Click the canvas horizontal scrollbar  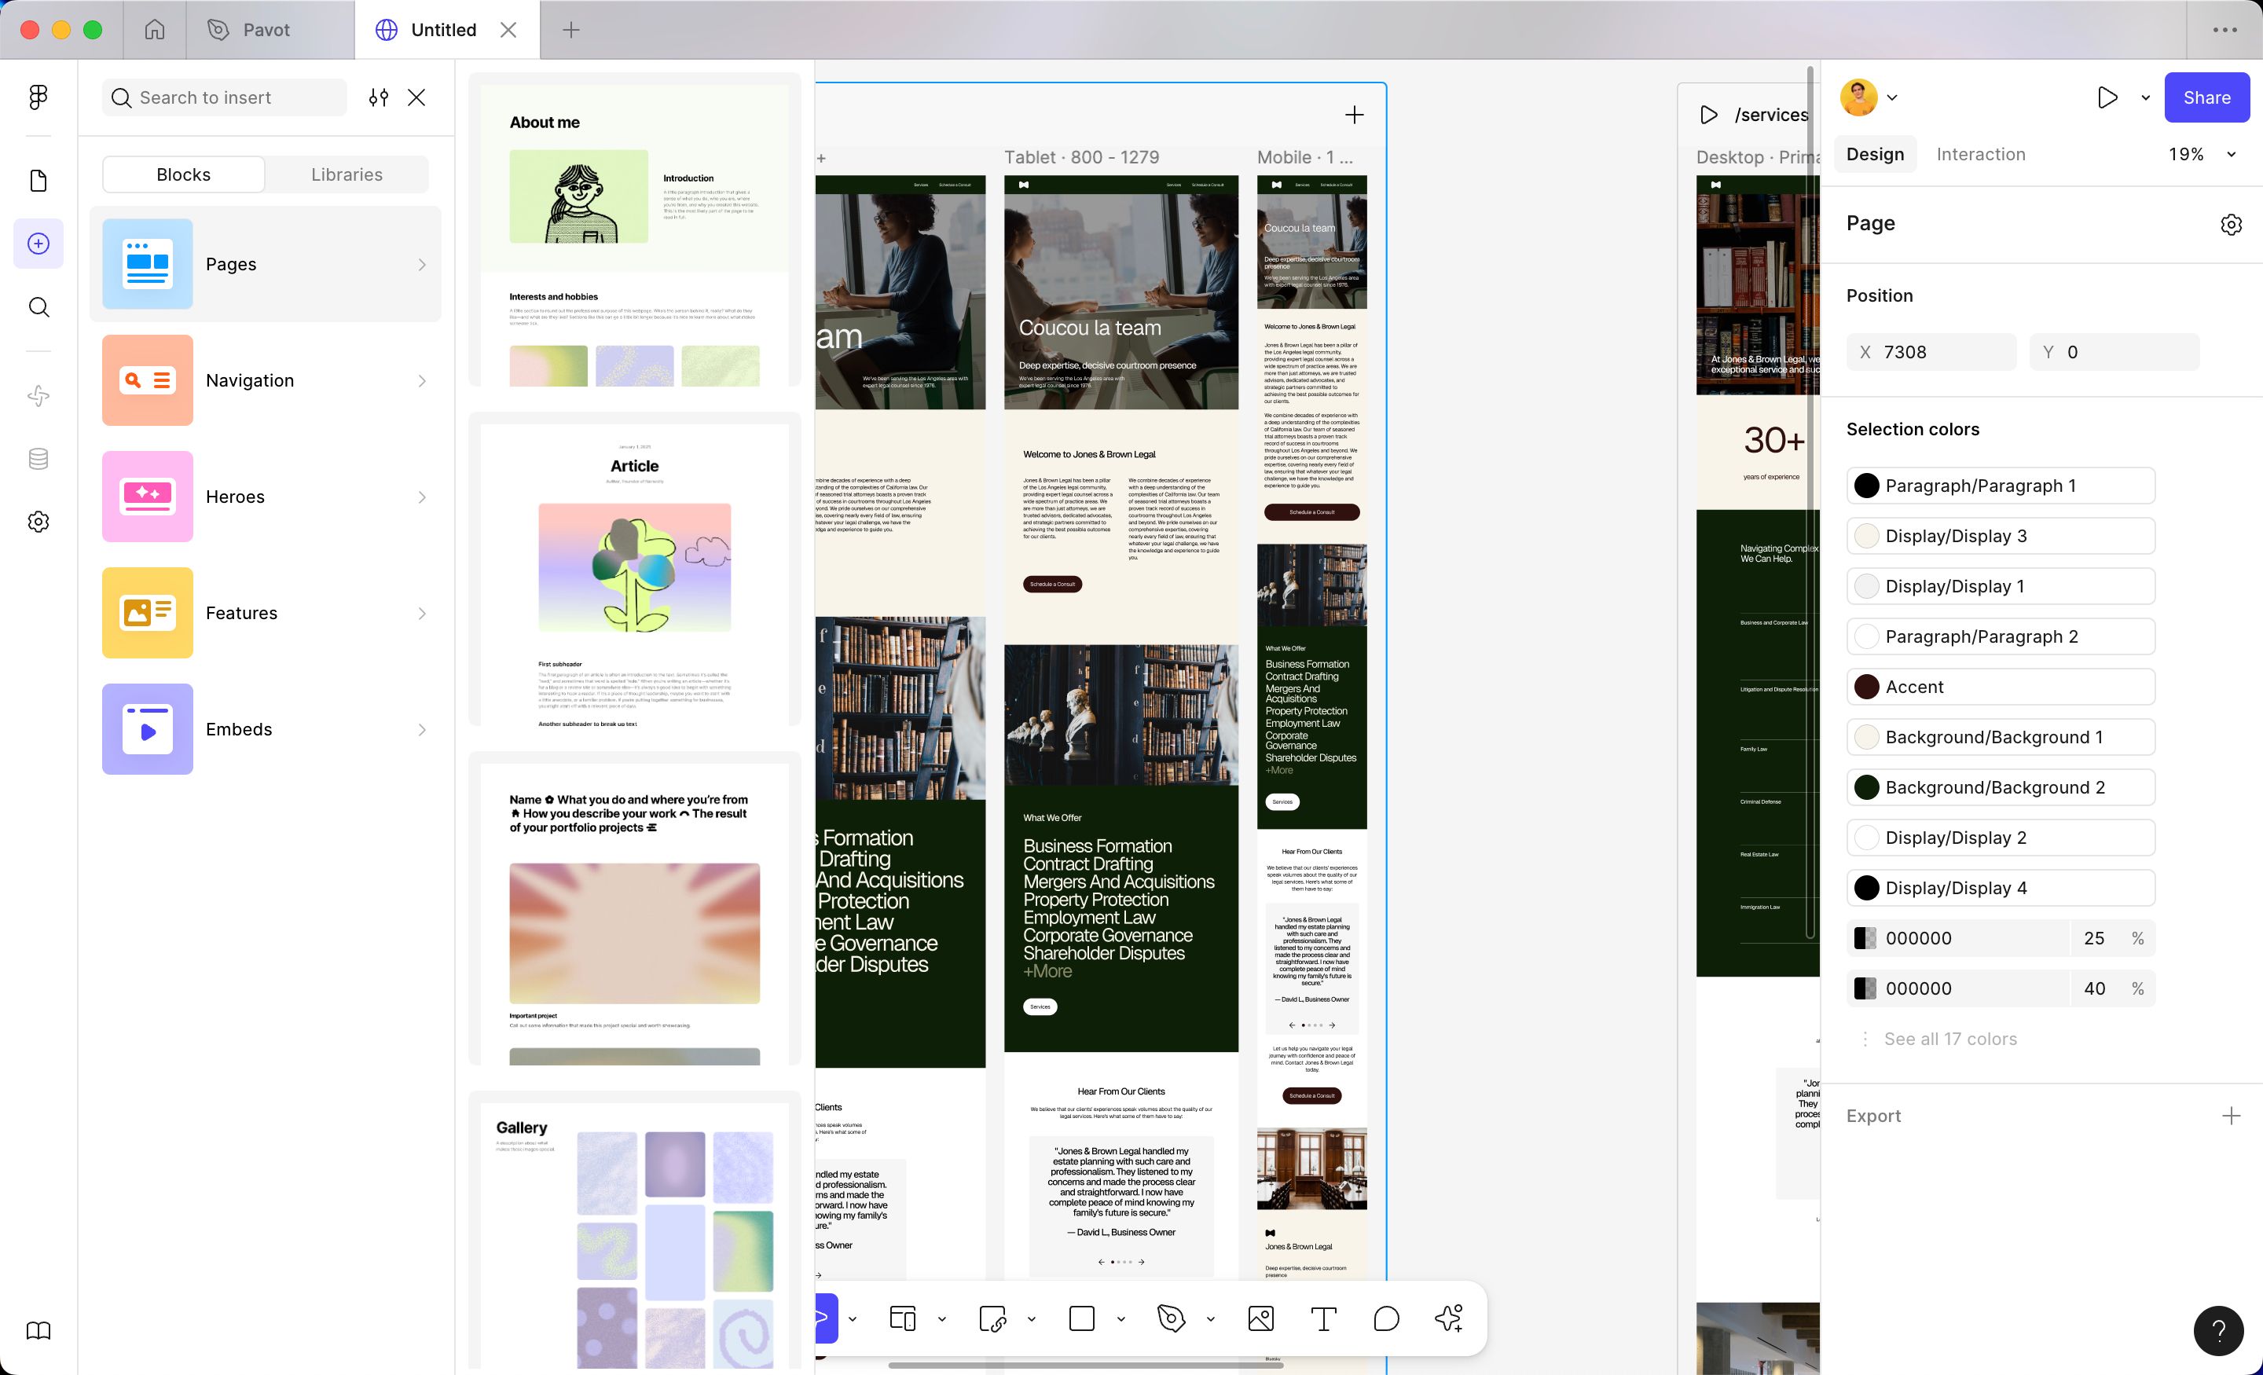[1084, 1366]
